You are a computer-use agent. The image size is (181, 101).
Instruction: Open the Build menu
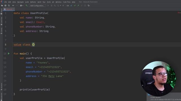39,2
